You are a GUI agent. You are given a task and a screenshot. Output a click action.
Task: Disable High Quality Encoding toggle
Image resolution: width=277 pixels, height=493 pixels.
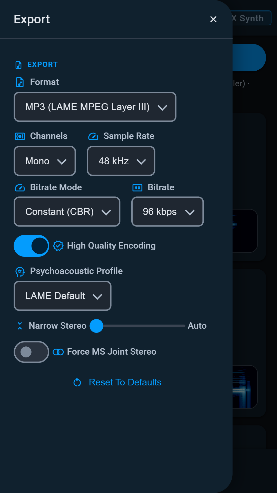[31, 246]
